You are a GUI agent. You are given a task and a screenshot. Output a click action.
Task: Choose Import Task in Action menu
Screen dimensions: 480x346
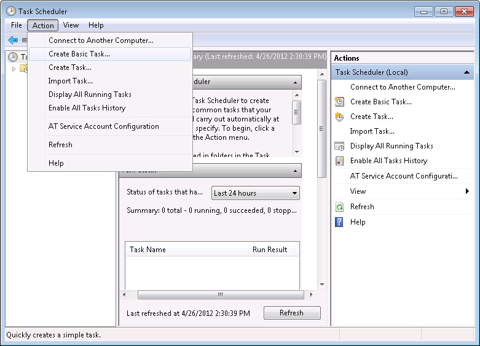(x=110, y=81)
